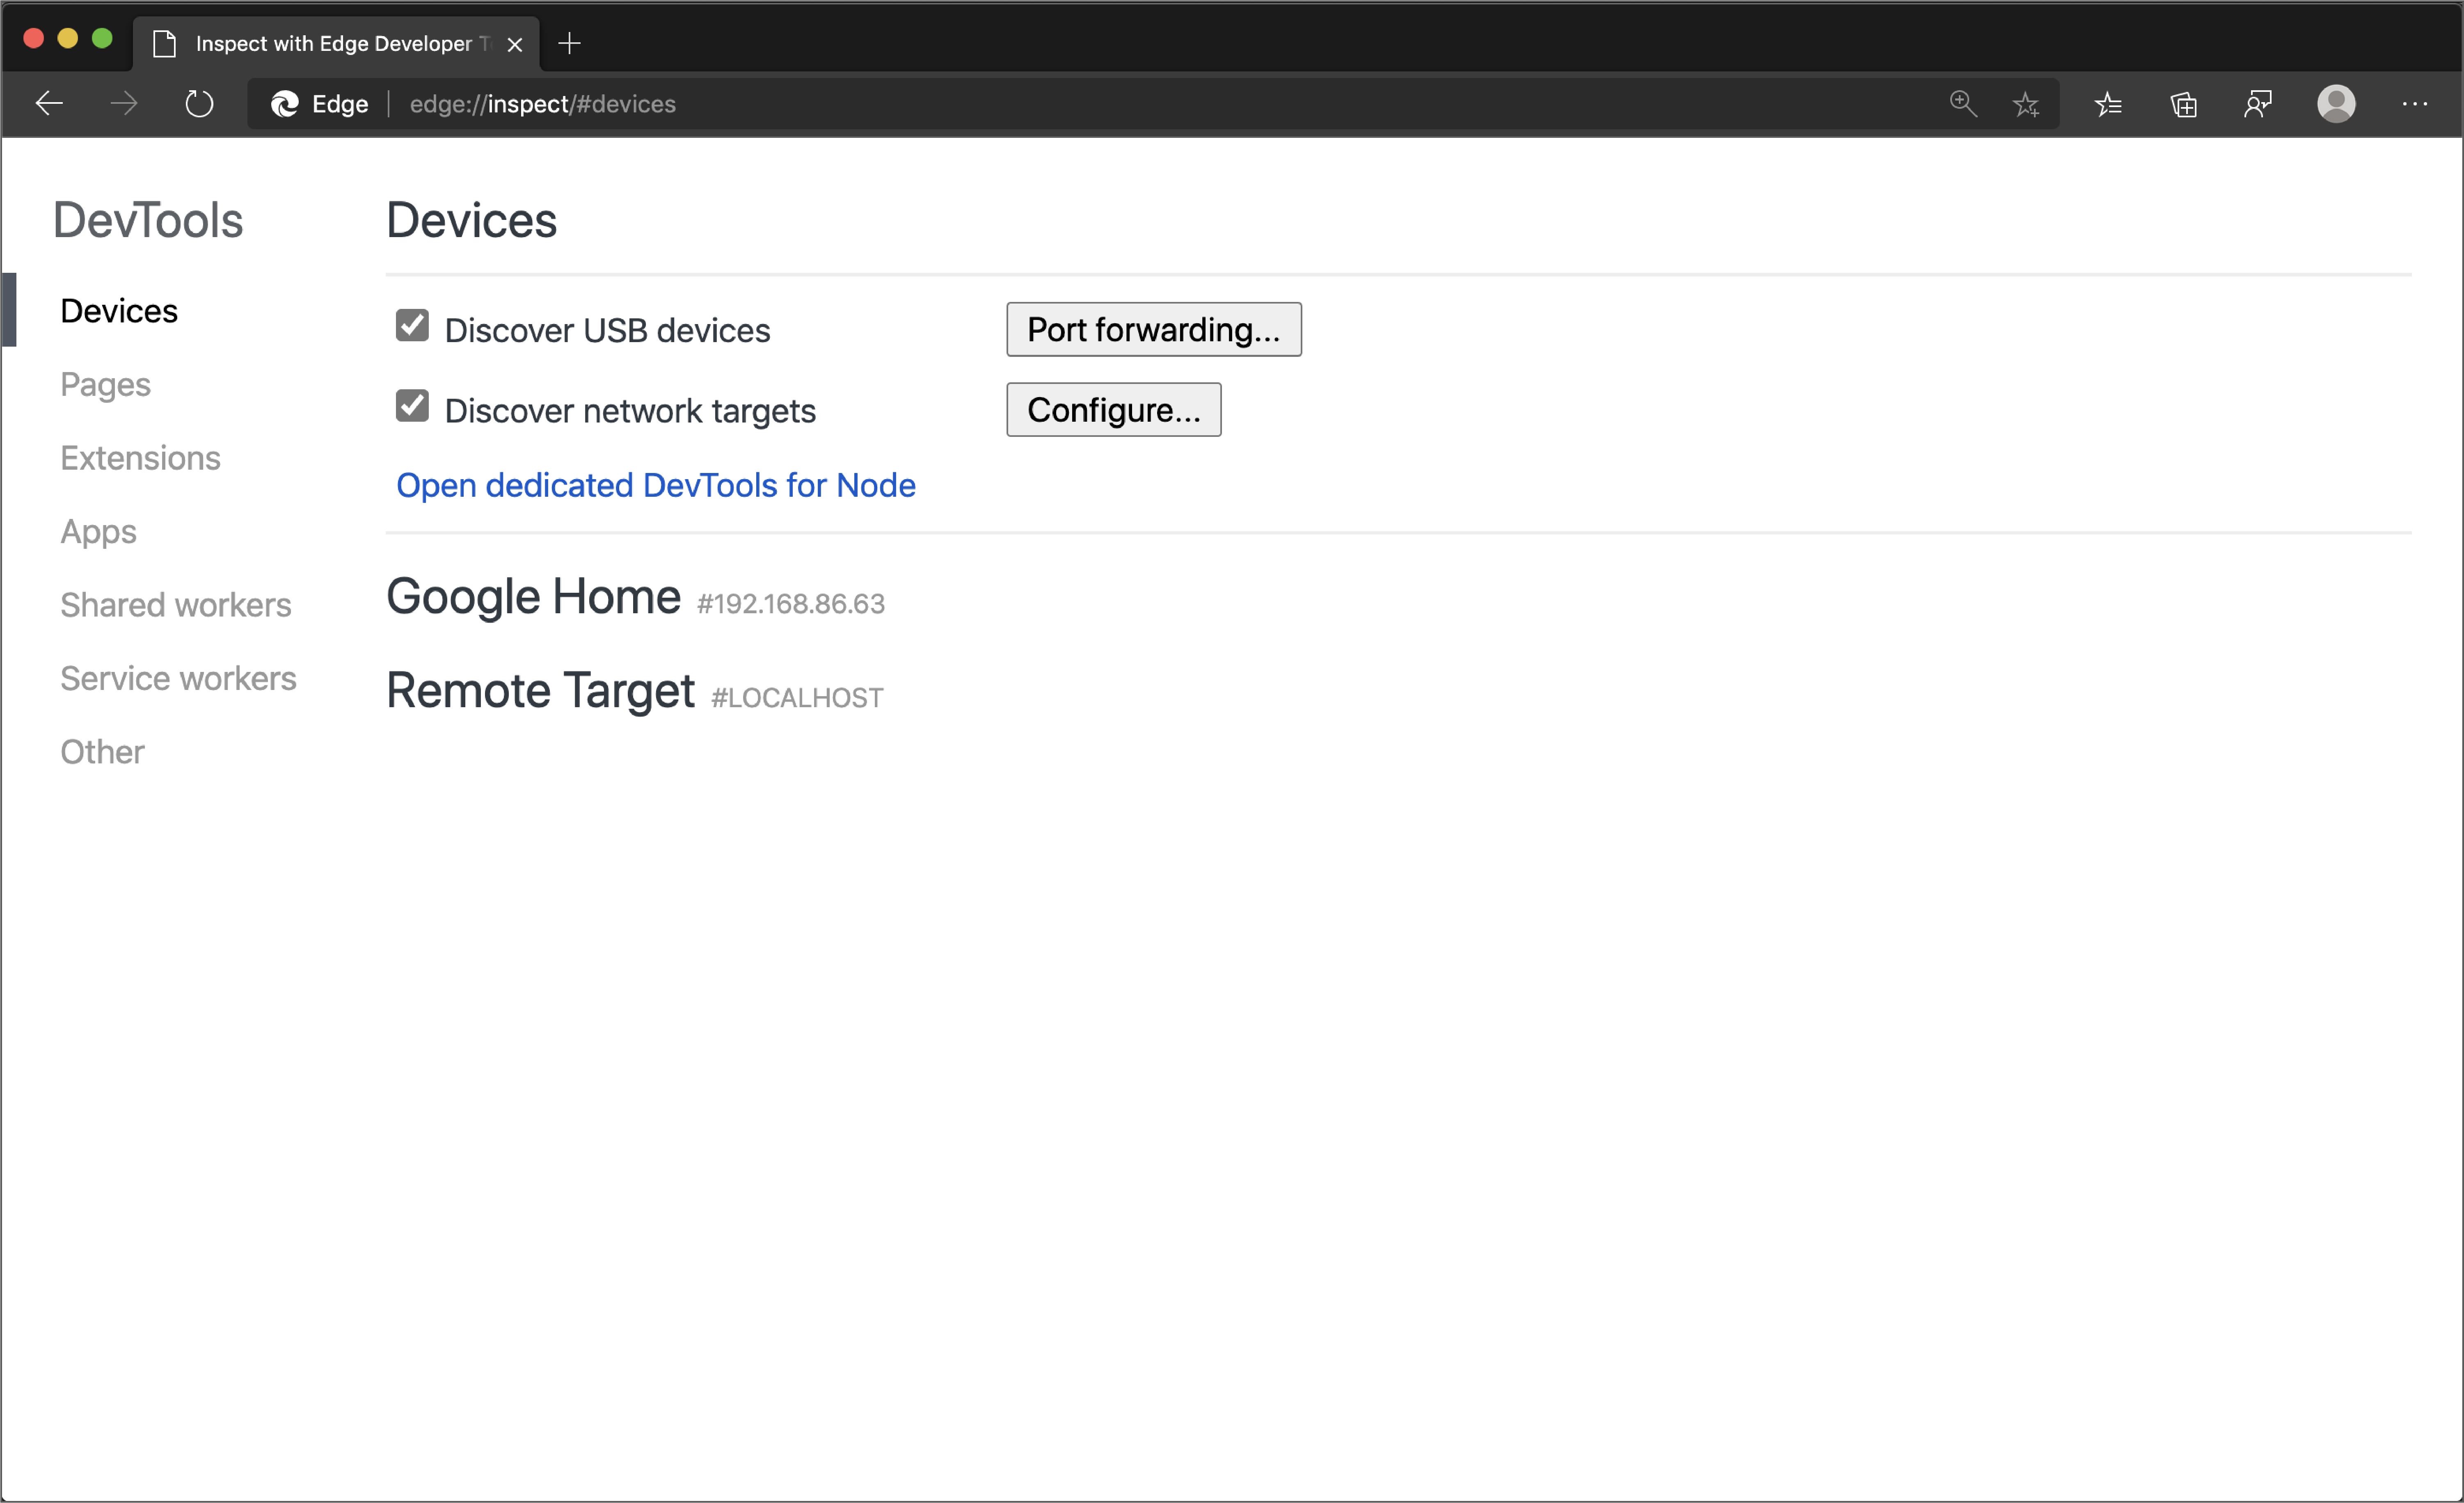
Task: Open dedicated DevTools for Node link
Action: 655,484
